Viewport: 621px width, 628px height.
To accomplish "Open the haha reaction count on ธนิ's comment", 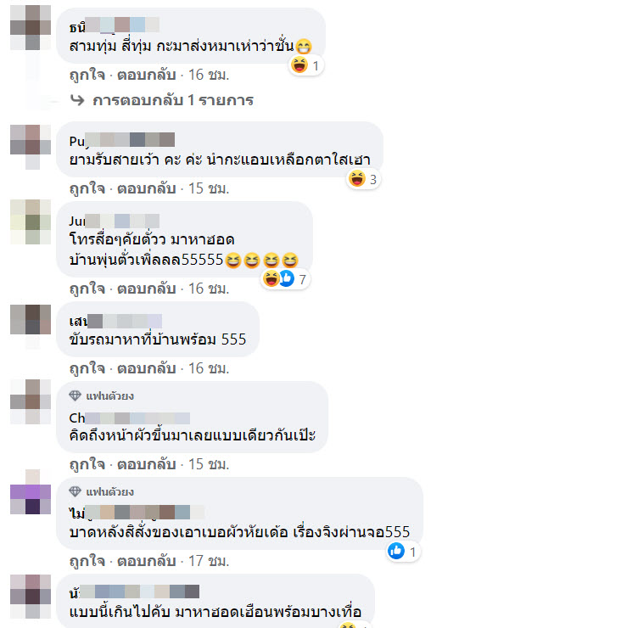I will tap(306, 65).
